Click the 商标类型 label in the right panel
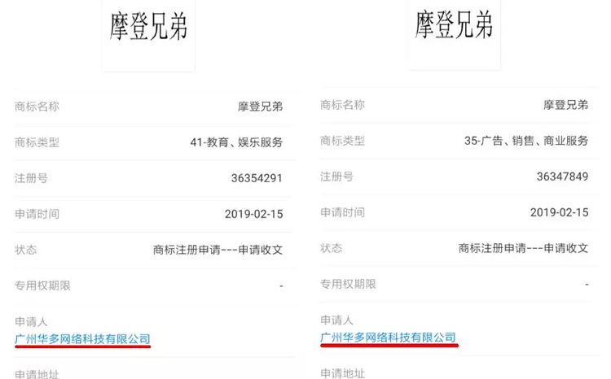 (342, 141)
